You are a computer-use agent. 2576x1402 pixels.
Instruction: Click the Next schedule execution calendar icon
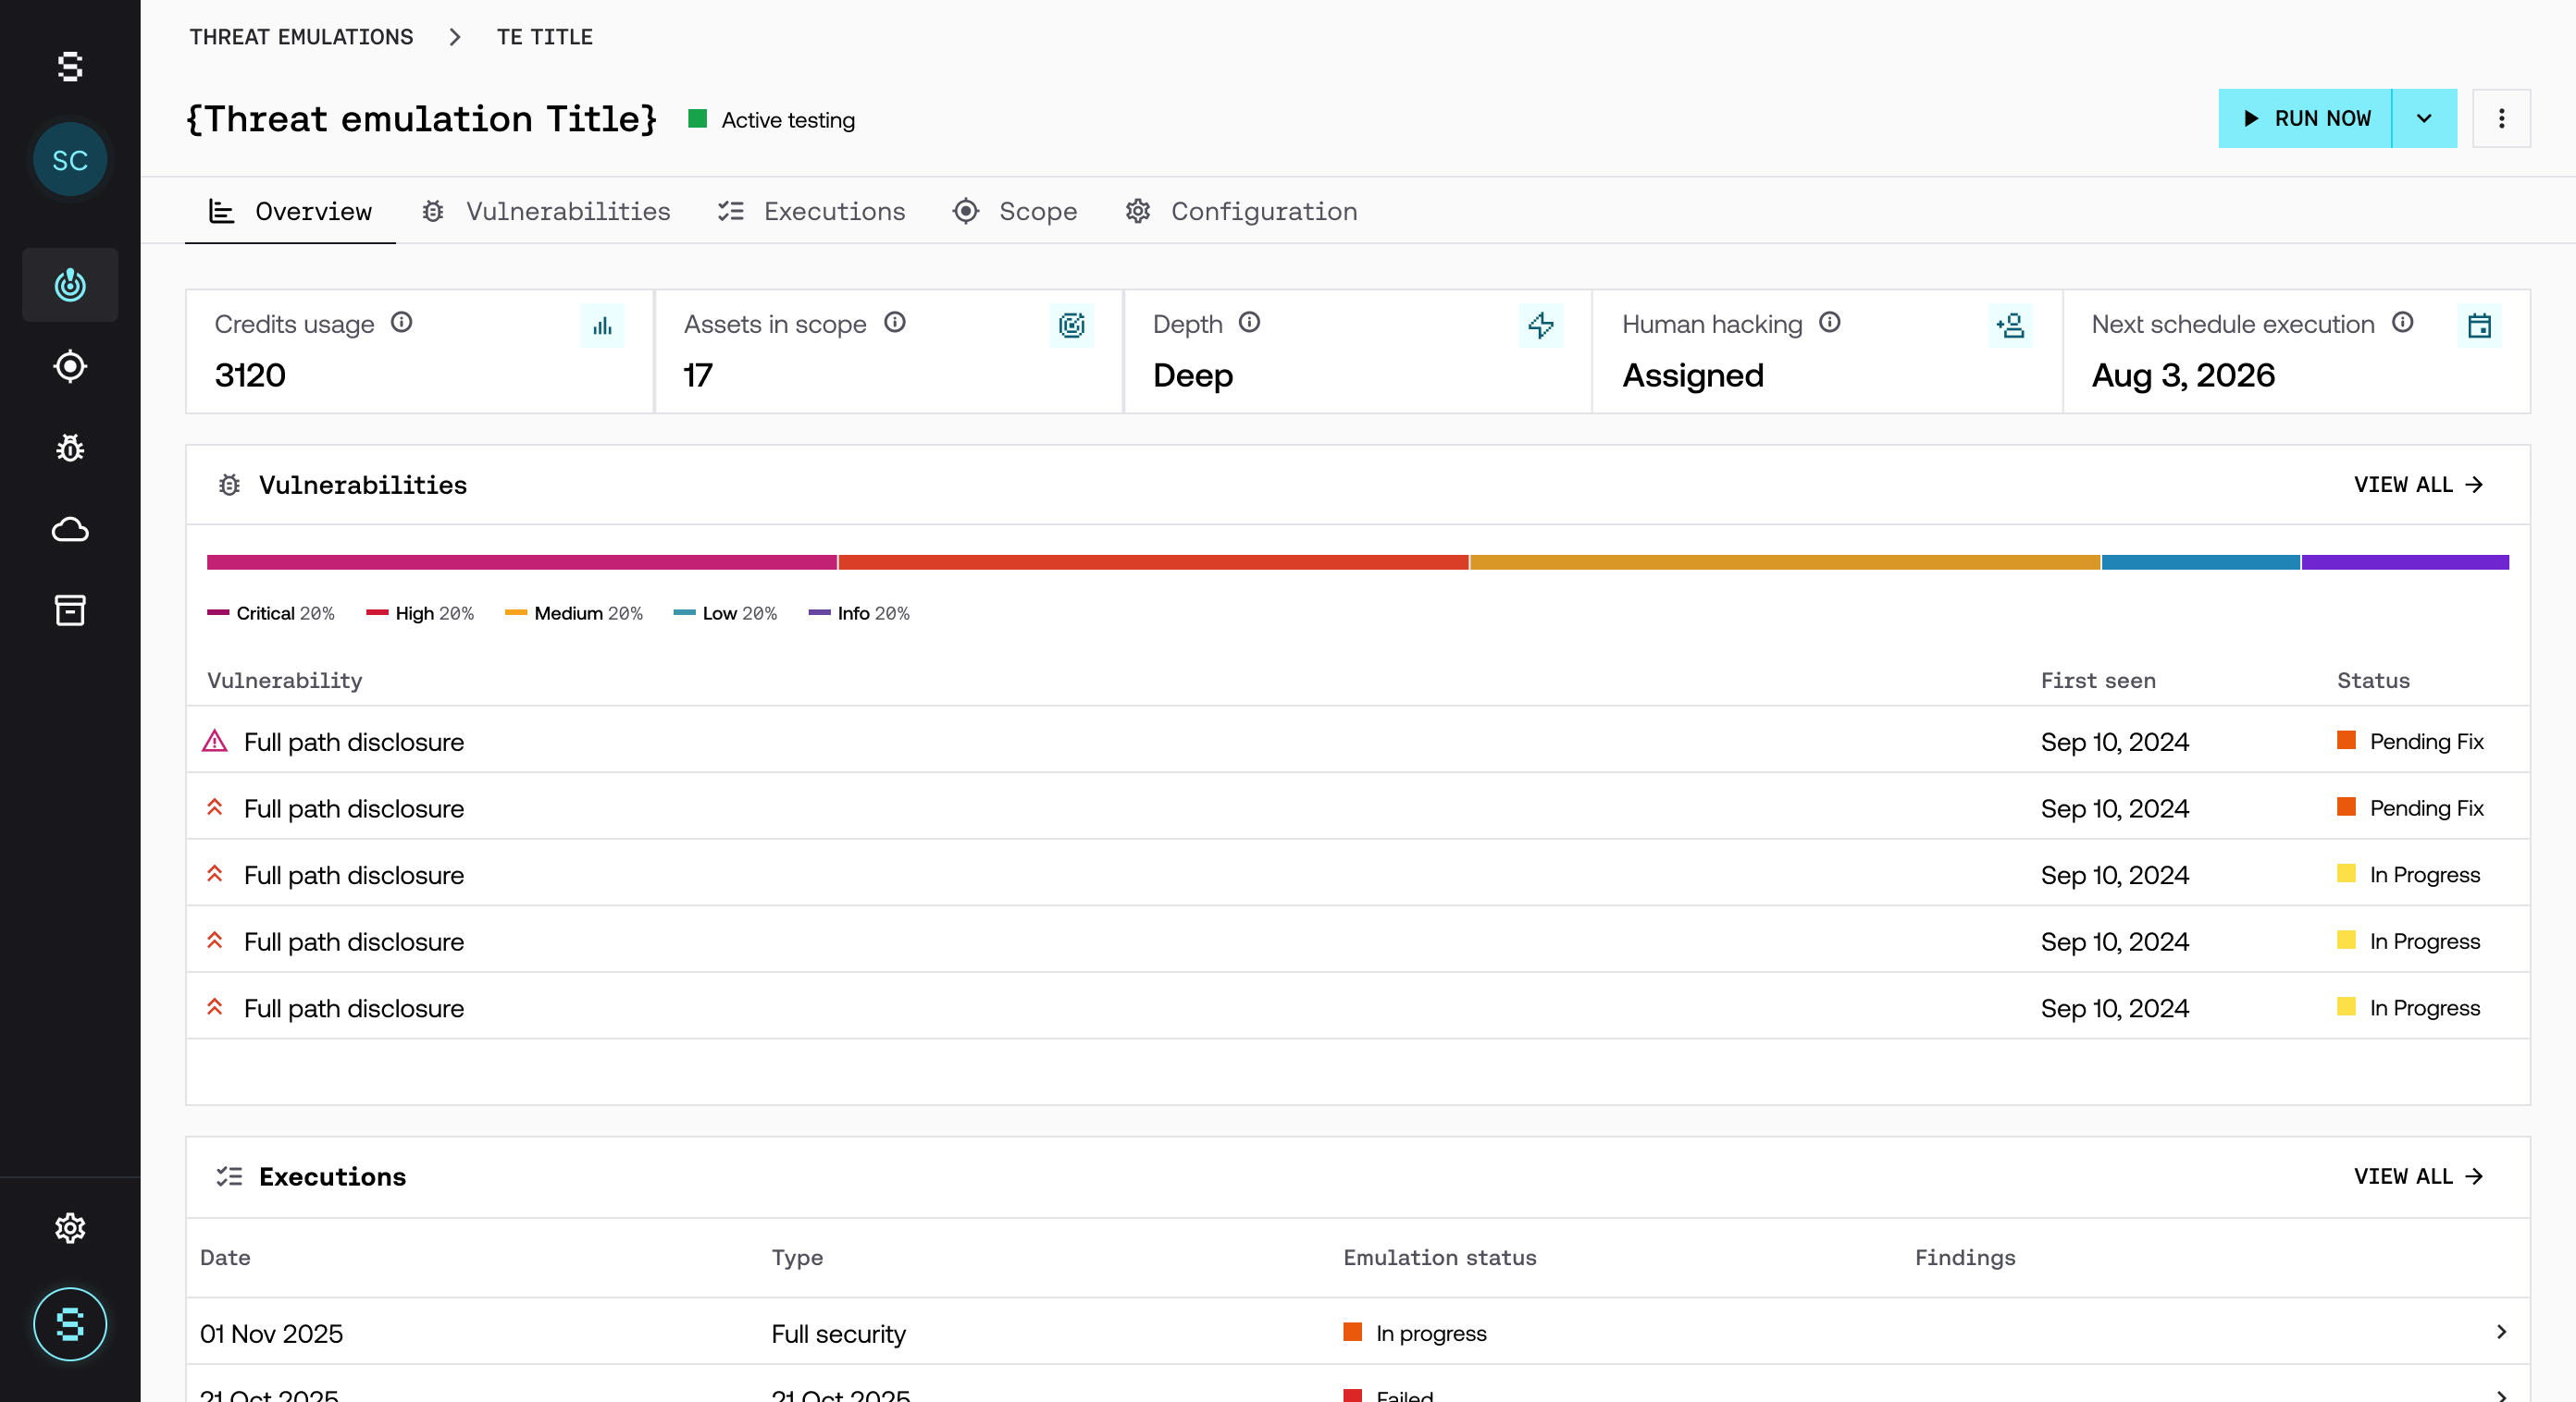2479,325
